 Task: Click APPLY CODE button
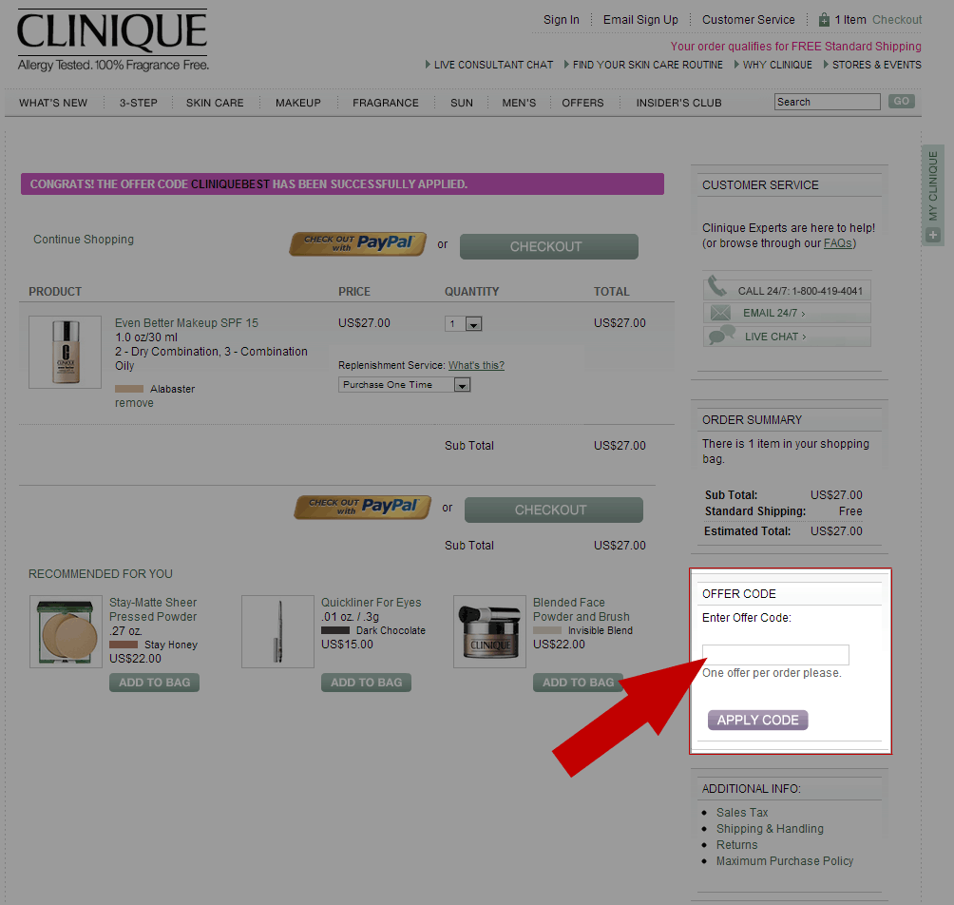(758, 720)
